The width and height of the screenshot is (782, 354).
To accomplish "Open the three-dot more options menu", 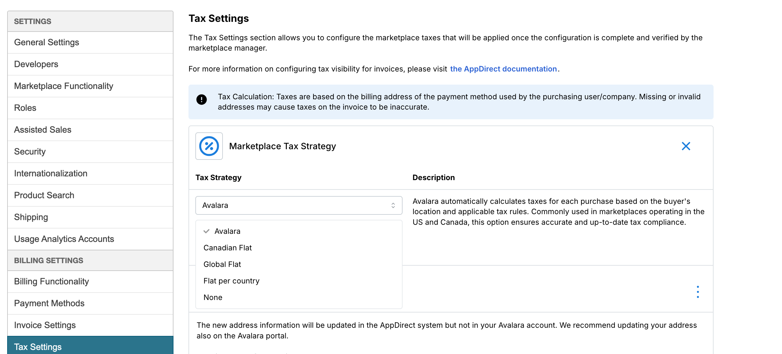I will click(x=698, y=292).
